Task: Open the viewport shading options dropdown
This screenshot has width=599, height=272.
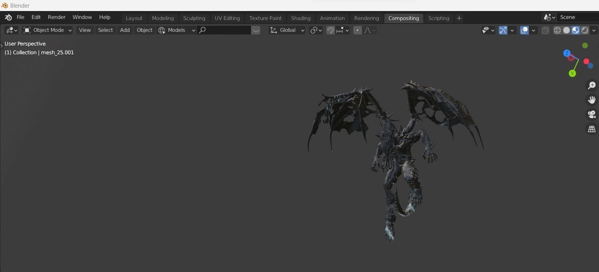Action: (x=594, y=30)
